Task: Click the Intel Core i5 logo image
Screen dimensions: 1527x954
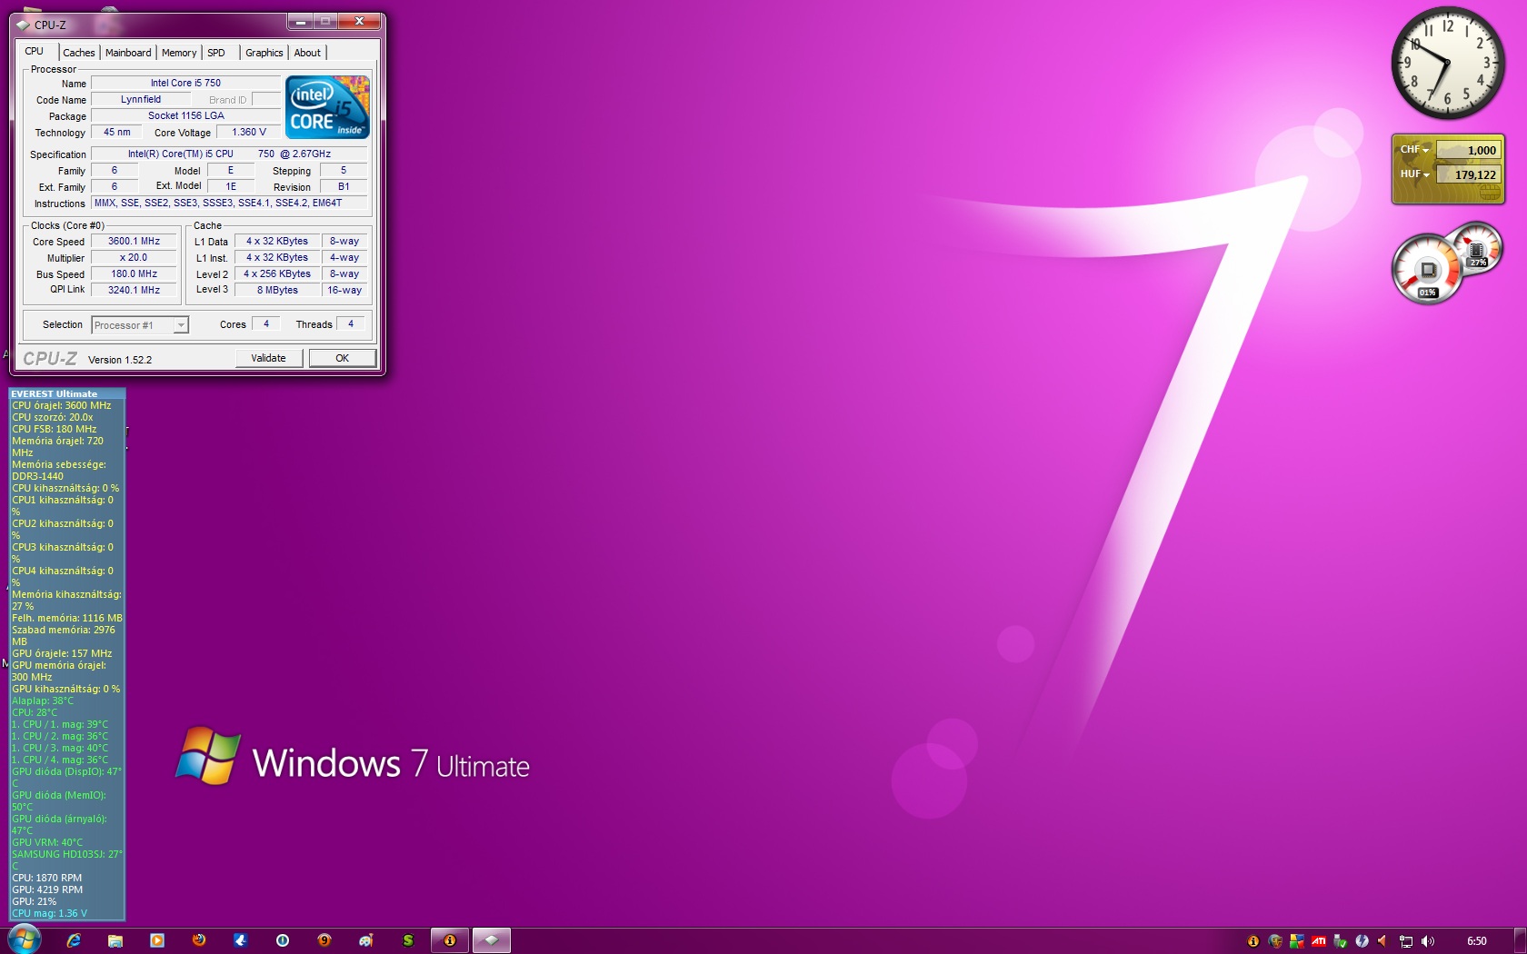Action: click(x=327, y=107)
